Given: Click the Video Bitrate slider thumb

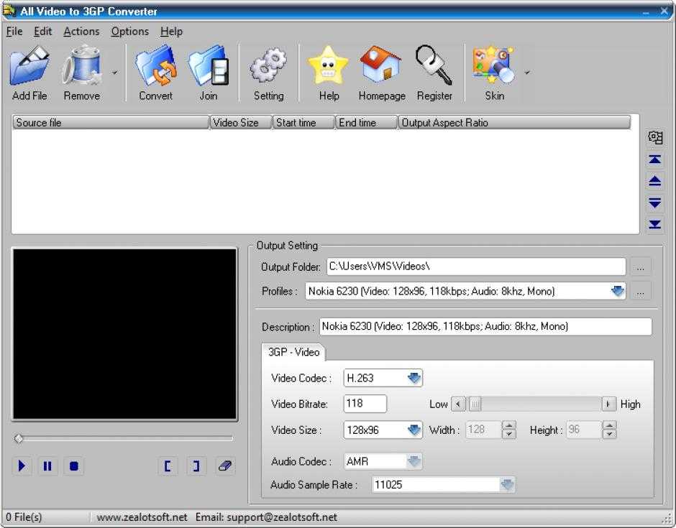Looking at the screenshot, I should click(475, 404).
